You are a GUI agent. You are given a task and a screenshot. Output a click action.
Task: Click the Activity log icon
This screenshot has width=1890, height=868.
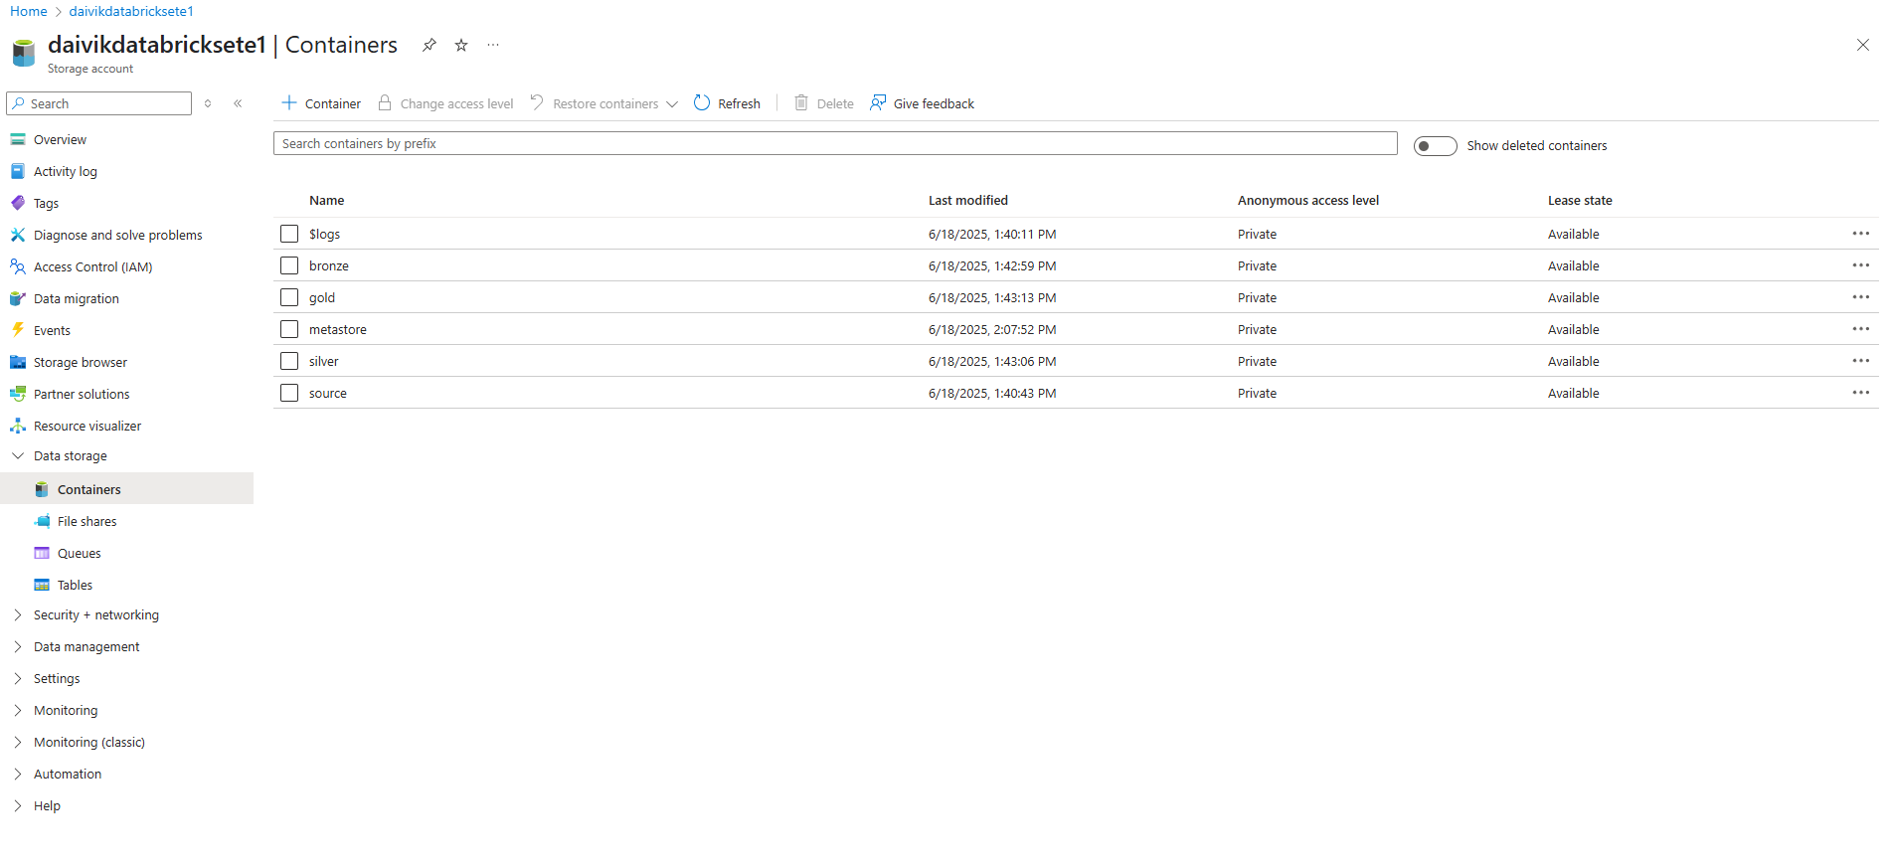(x=18, y=171)
